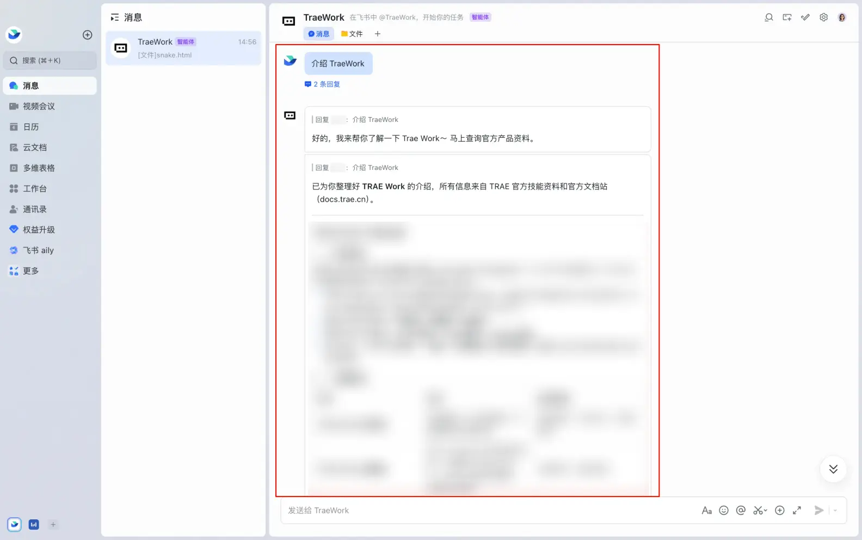Expand 更多 in the left sidebar
This screenshot has height=540, width=862.
tap(50, 271)
